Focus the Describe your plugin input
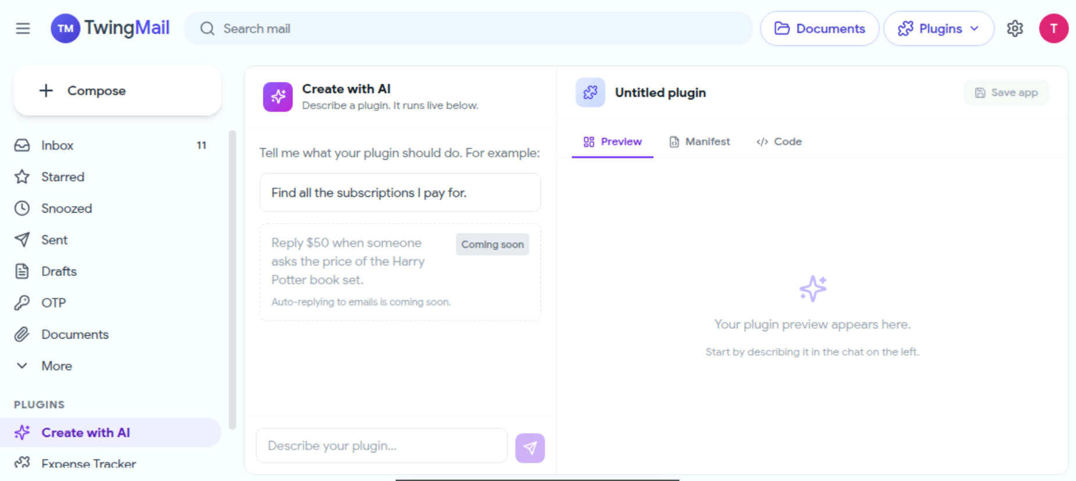Screen dimensions: 1076x481 pos(382,446)
